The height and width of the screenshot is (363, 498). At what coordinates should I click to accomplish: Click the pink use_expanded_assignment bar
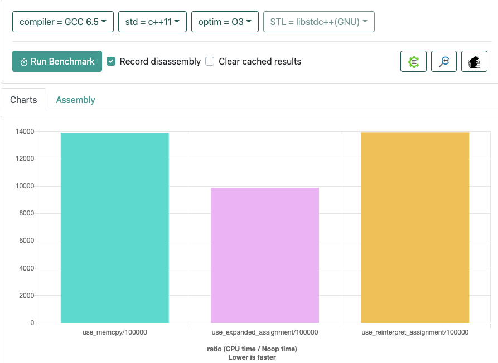tap(265, 255)
